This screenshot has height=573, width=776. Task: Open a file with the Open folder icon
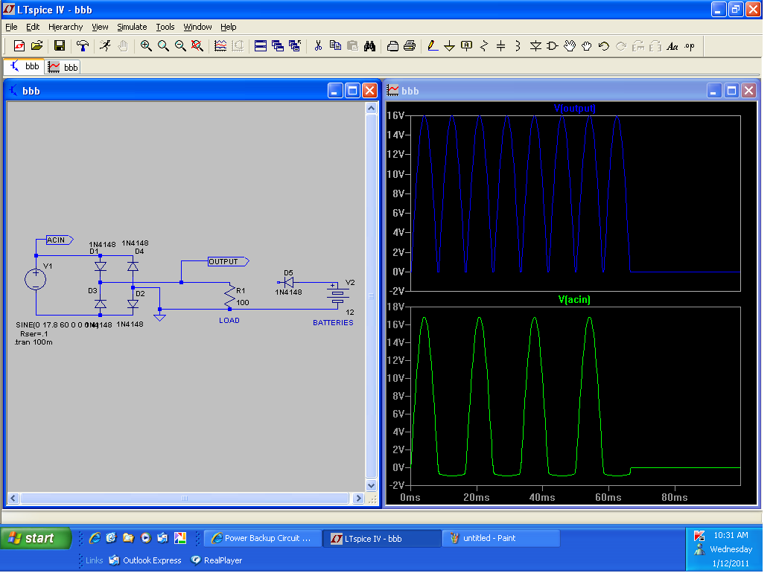pyautogui.click(x=36, y=46)
